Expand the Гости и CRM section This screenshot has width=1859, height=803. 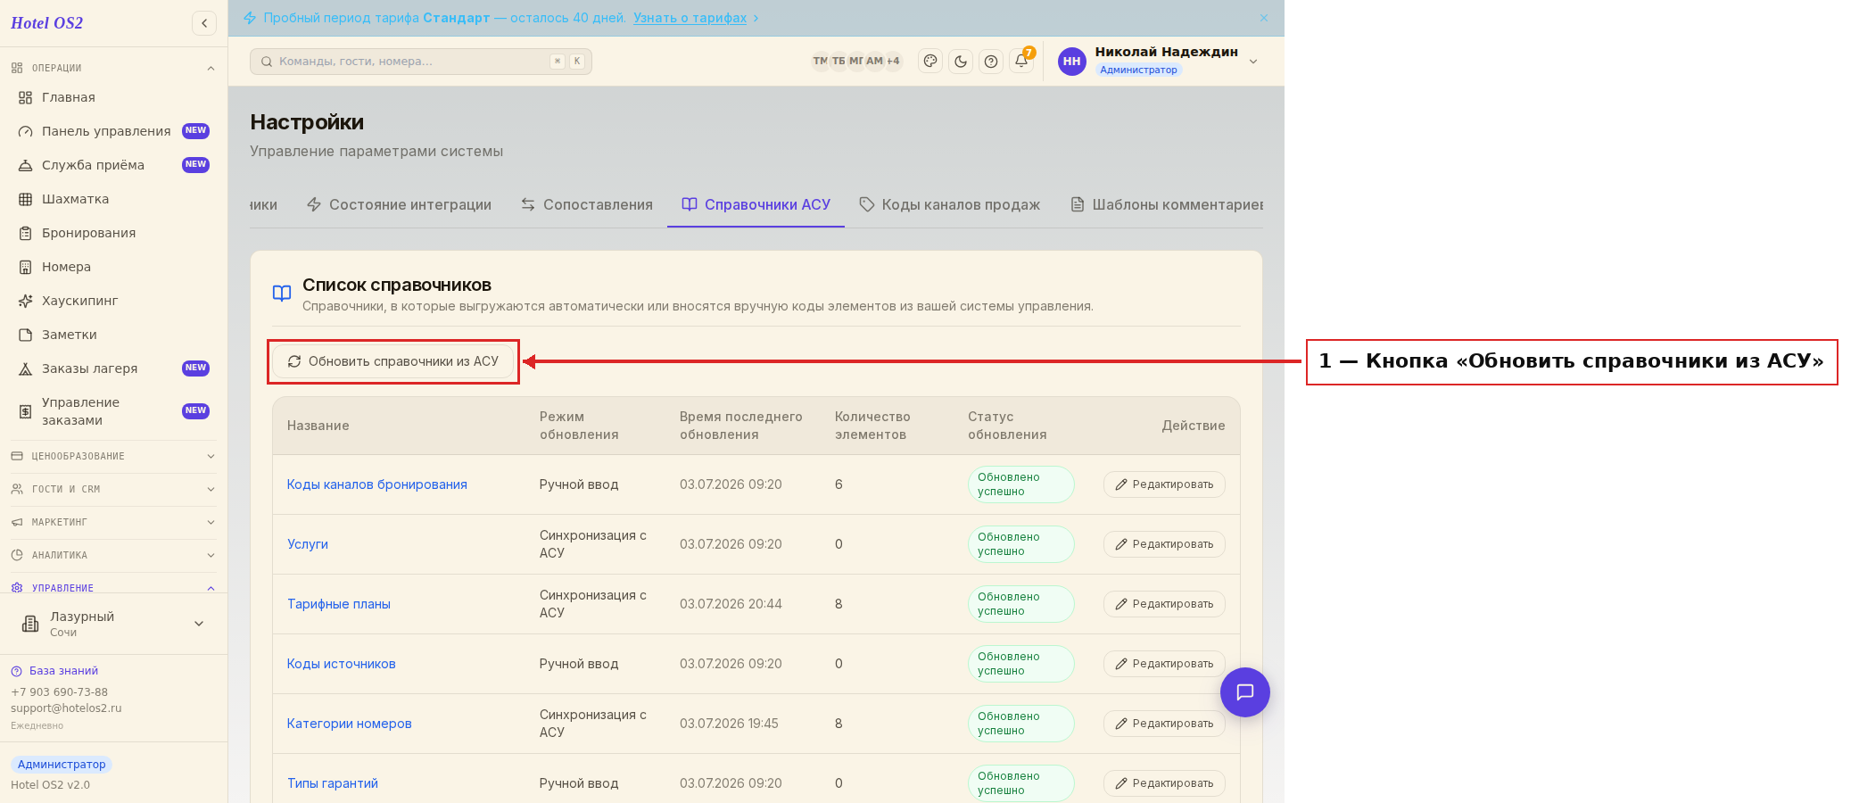click(113, 489)
